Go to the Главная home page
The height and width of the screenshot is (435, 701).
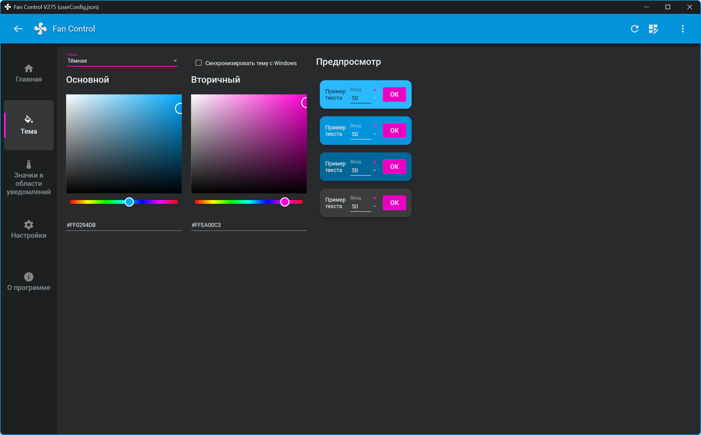pos(29,73)
